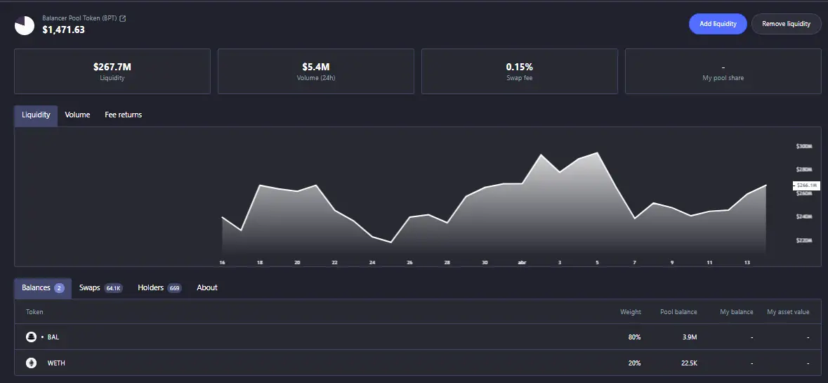Click the '16' date label on chart axis
Image resolution: width=828 pixels, height=383 pixels.
click(x=223, y=263)
